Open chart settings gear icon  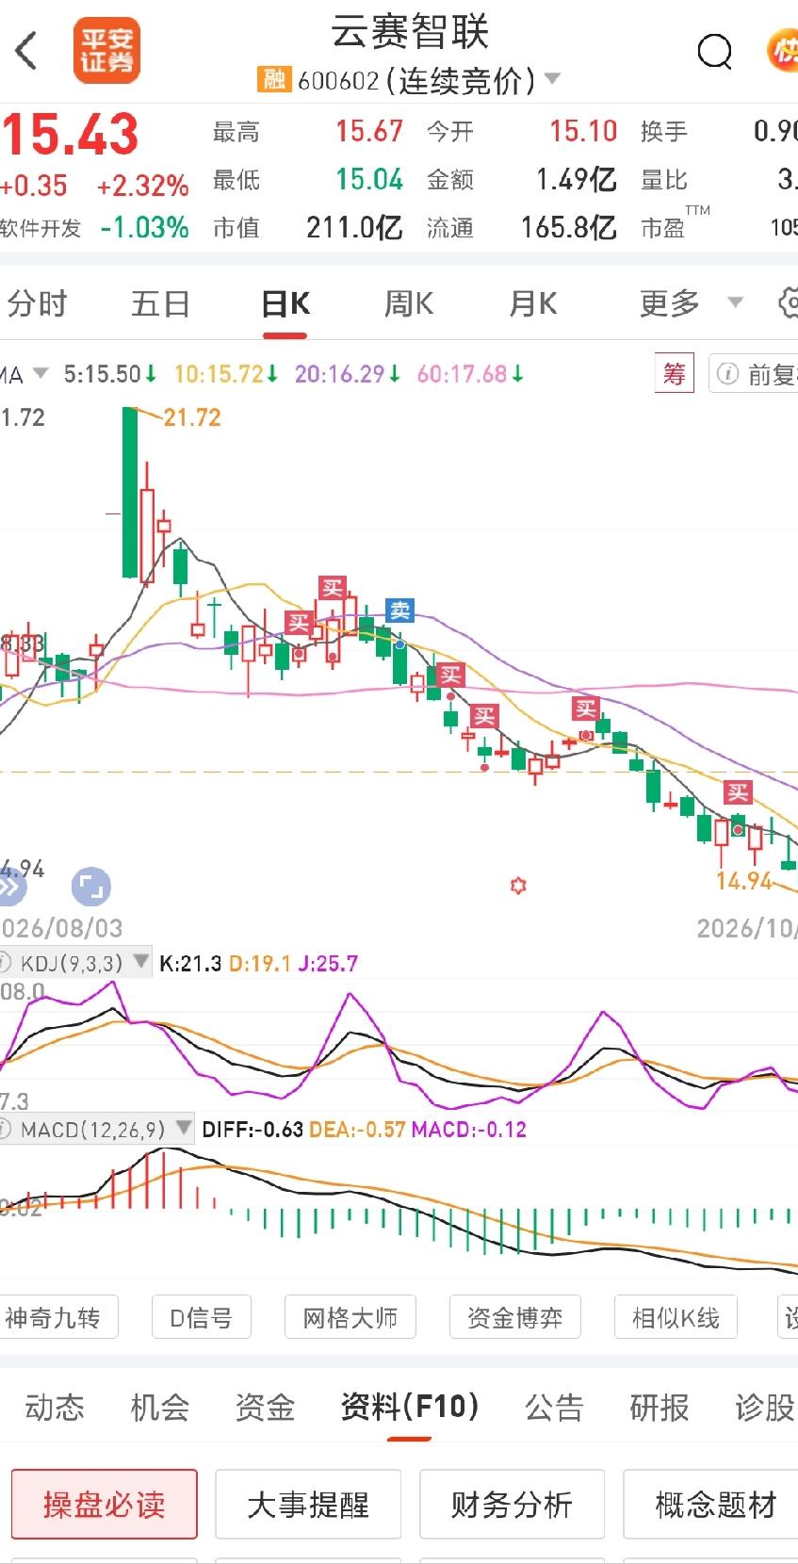tap(788, 303)
